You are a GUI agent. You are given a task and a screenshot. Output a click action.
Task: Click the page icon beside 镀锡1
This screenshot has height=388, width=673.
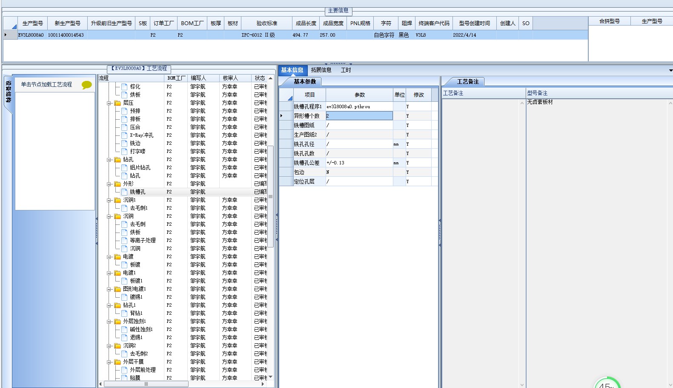(124, 297)
